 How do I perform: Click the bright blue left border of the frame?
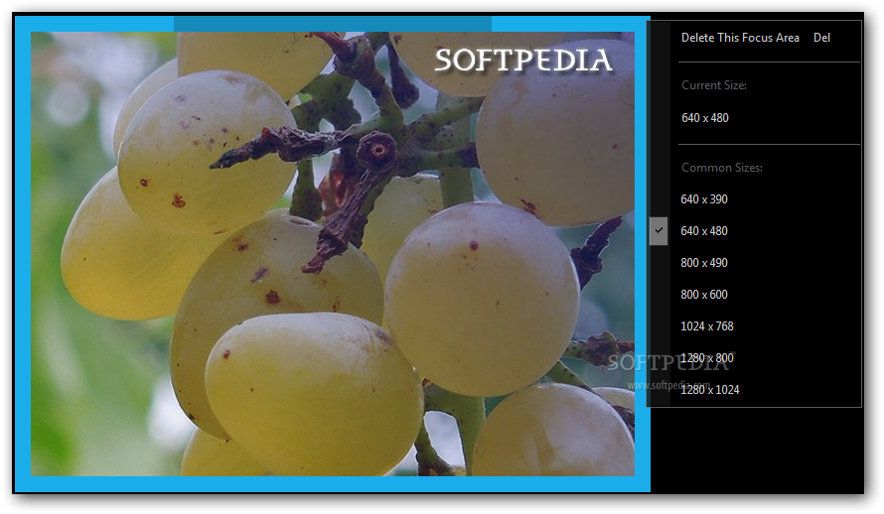[x=23, y=254]
